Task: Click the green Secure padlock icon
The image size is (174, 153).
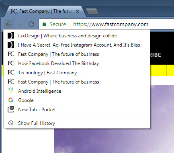Action: pos(44,24)
